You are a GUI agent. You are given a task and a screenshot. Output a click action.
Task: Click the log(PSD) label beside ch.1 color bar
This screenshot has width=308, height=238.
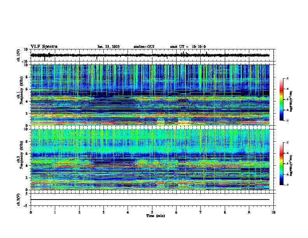pos(291,101)
